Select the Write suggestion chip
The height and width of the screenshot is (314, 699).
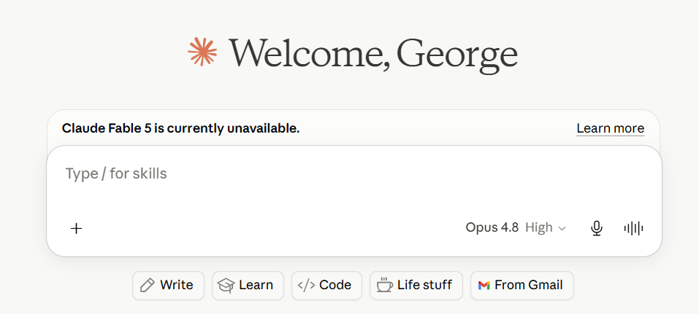click(x=168, y=285)
